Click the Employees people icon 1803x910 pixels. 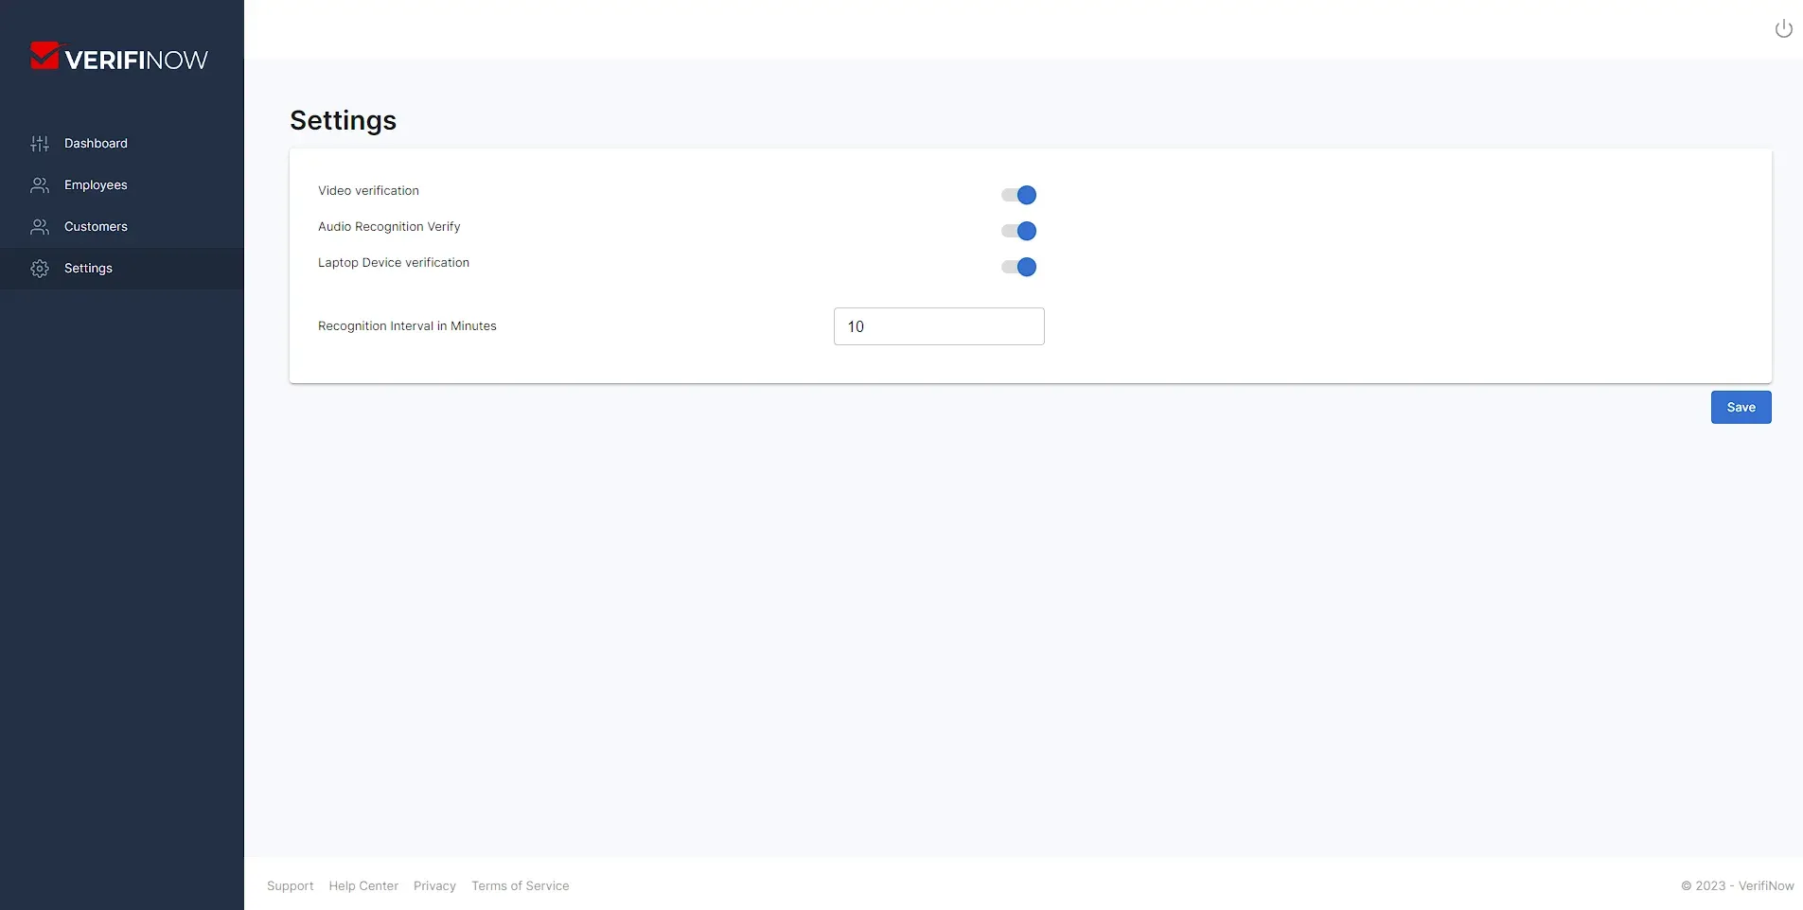(x=38, y=184)
